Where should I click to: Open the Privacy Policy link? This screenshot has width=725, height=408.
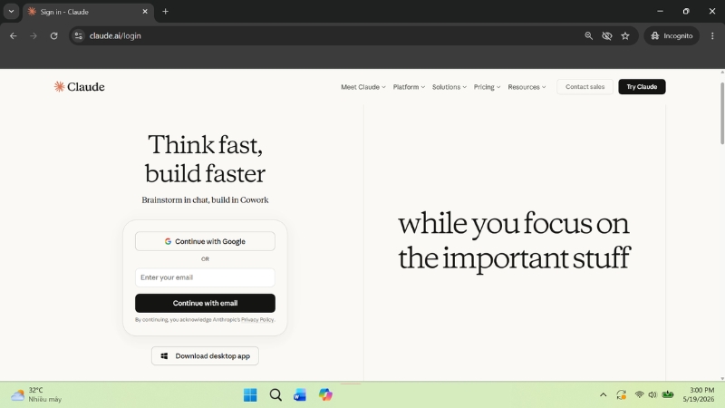[x=257, y=320]
